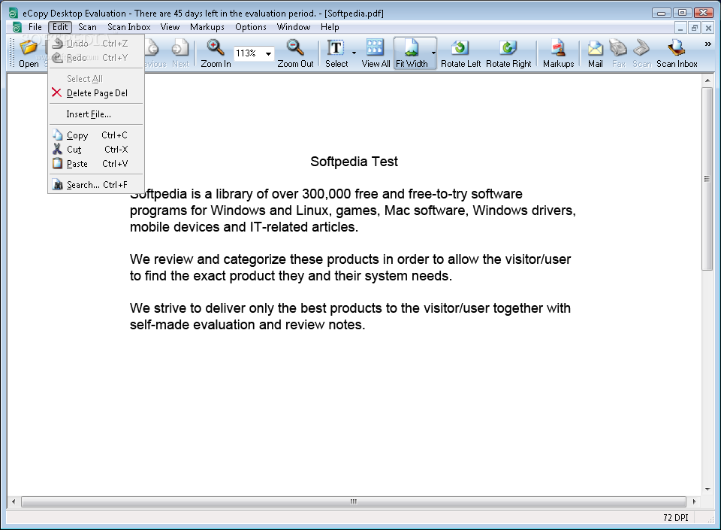Click the Rotate Right icon
Screen dimensions: 721x530
click(508, 48)
